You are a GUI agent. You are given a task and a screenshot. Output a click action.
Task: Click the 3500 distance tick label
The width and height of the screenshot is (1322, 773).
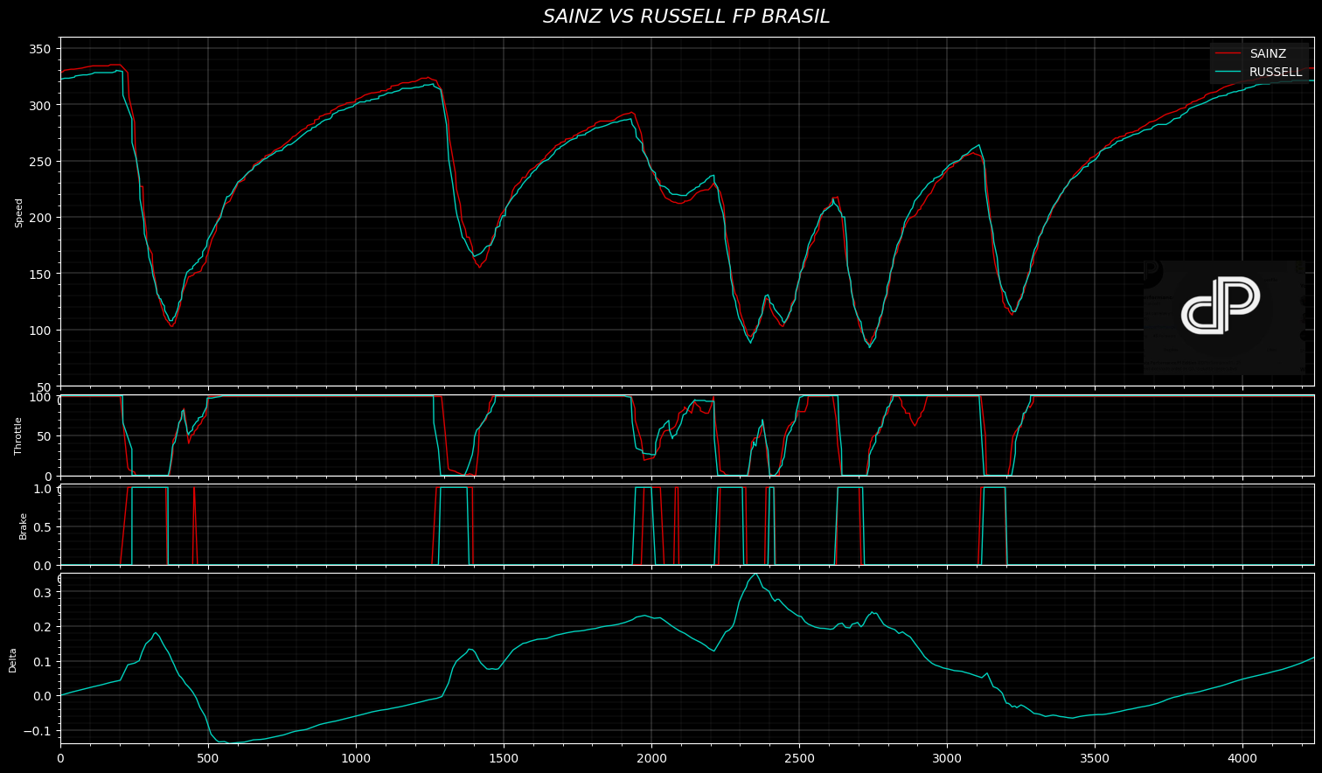[x=1095, y=757]
